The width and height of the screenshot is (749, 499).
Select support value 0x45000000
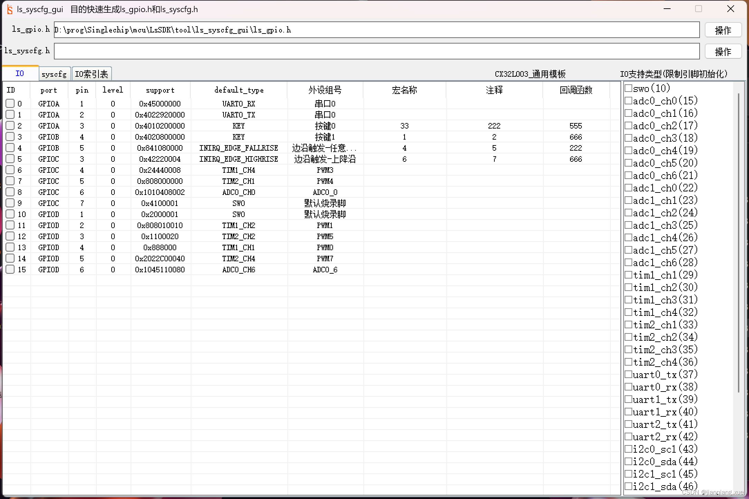pyautogui.click(x=160, y=104)
